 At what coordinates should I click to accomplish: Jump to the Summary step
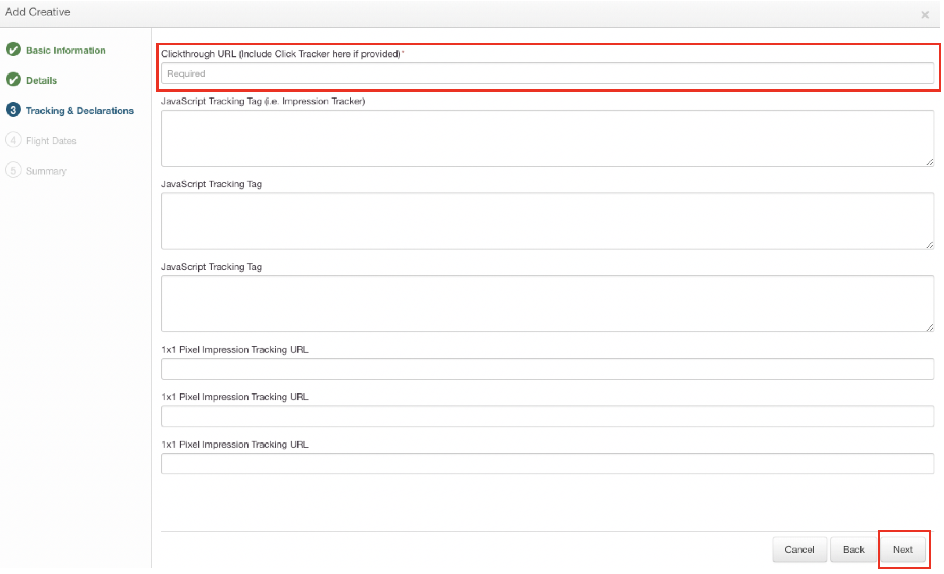point(46,171)
